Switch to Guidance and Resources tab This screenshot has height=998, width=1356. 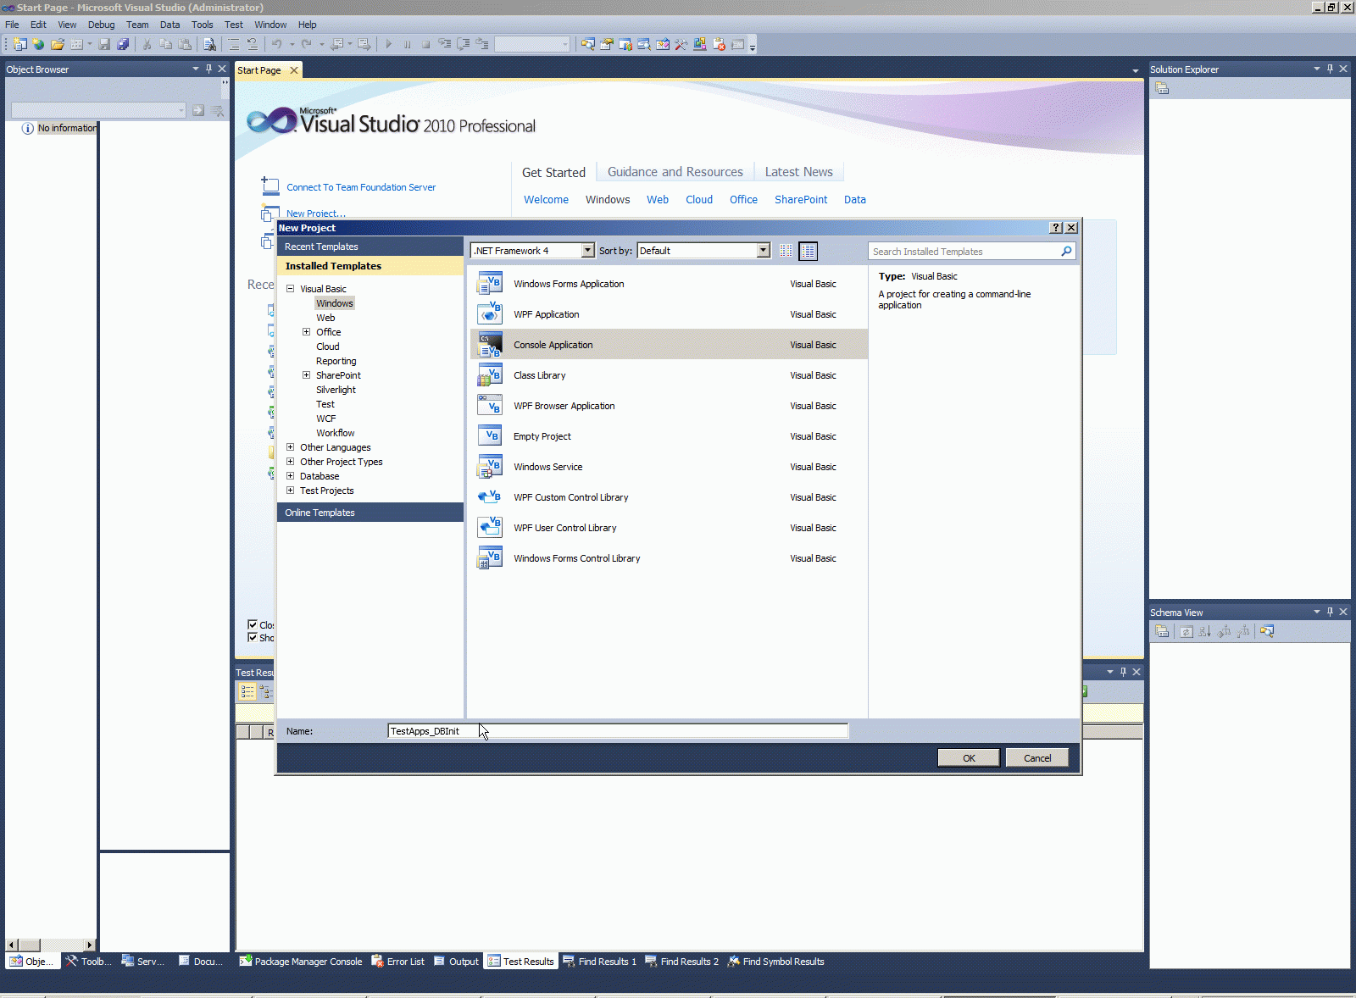pyautogui.click(x=675, y=172)
